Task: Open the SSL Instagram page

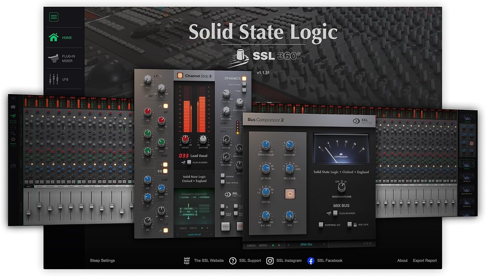Action: [x=284, y=260]
